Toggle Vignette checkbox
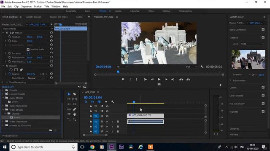The width and height of the screenshot is (270, 151). tap(263, 112)
